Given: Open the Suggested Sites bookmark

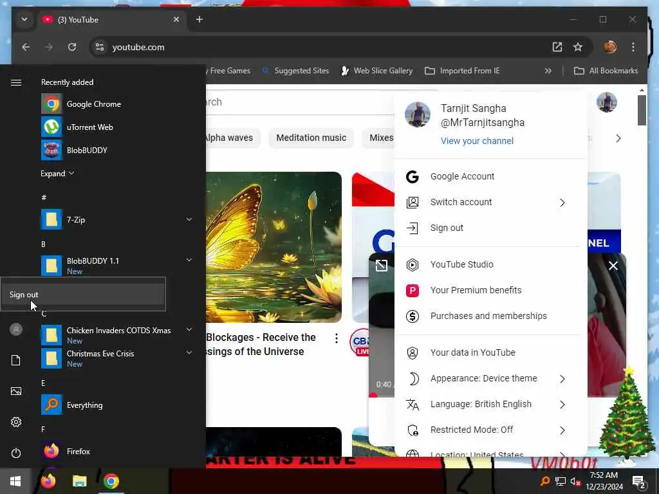Looking at the screenshot, I should click(x=295, y=71).
